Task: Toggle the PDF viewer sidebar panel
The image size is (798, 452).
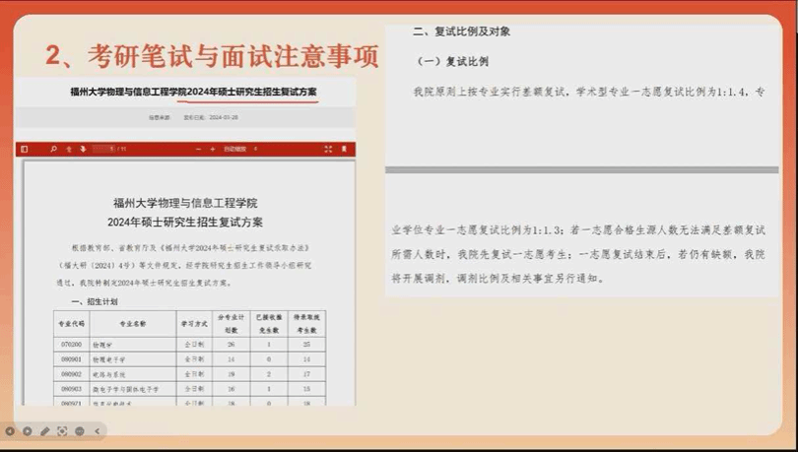Action: [26, 150]
